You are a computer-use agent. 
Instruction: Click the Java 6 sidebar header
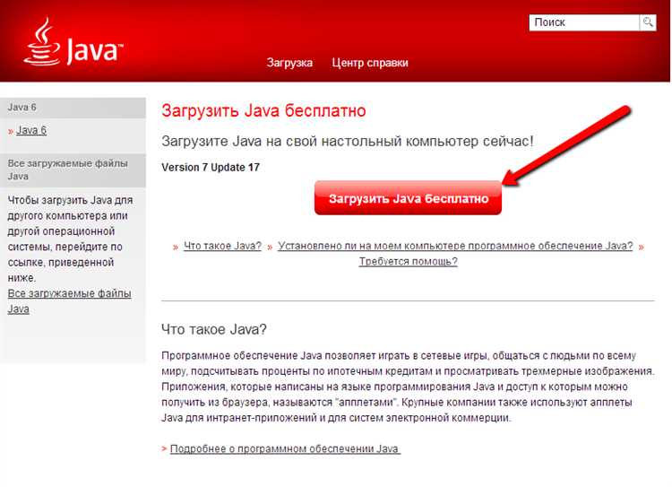[x=73, y=108]
